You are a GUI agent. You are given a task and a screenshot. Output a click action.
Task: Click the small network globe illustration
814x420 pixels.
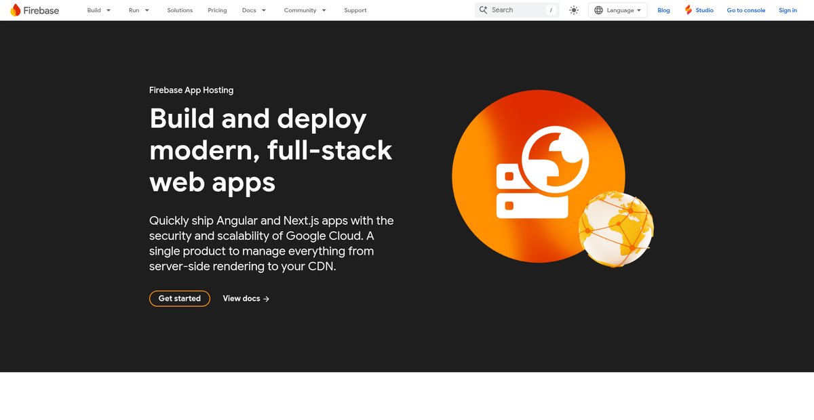(x=616, y=229)
